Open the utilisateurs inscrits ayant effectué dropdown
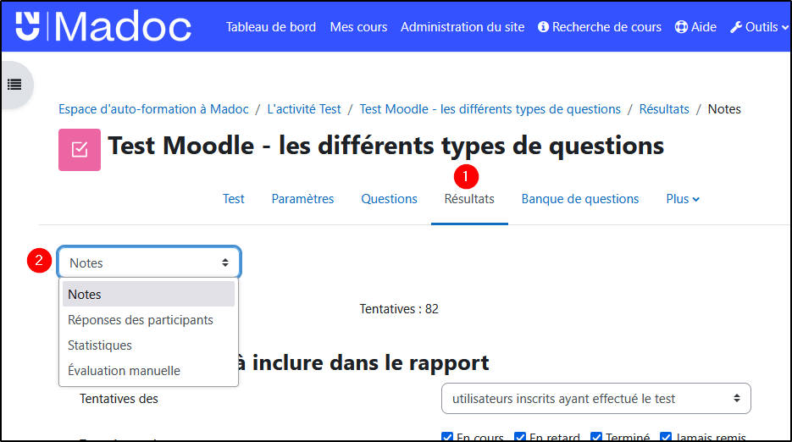This screenshot has height=442, width=792. tap(596, 399)
